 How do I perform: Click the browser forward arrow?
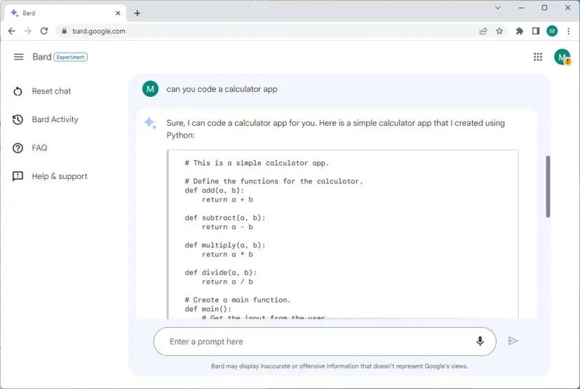click(x=28, y=31)
